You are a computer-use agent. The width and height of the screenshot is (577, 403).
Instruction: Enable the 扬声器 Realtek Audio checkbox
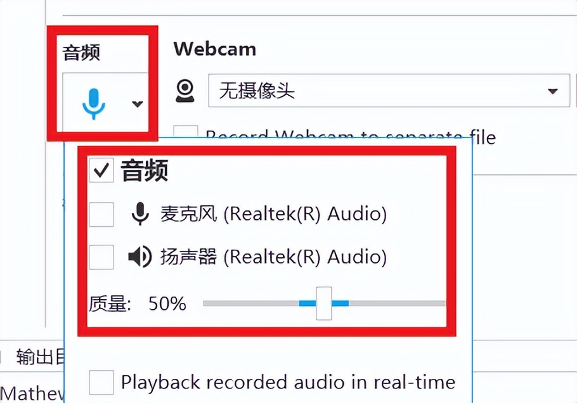(101, 257)
